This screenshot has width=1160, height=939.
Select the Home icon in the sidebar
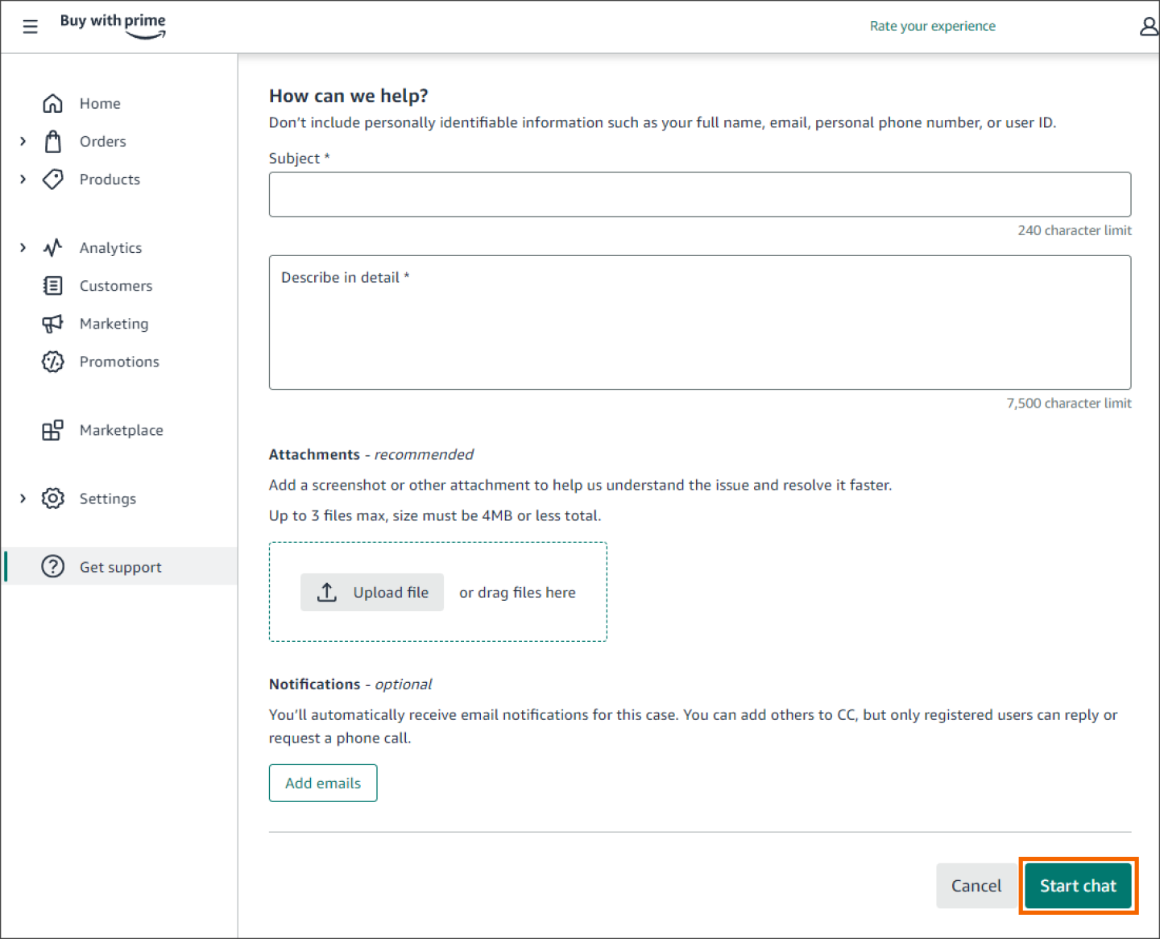pyautogui.click(x=52, y=103)
